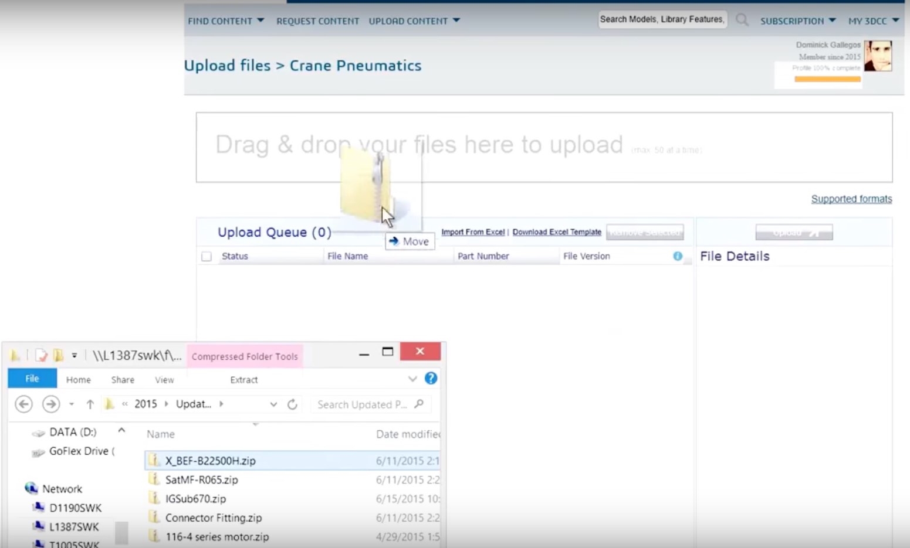Sort by the Date modified column header

(x=408, y=434)
